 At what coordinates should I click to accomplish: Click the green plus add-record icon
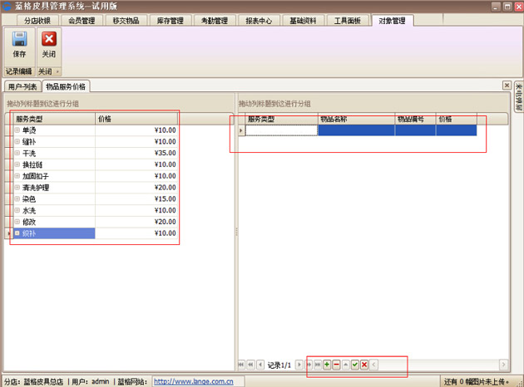(x=327, y=365)
